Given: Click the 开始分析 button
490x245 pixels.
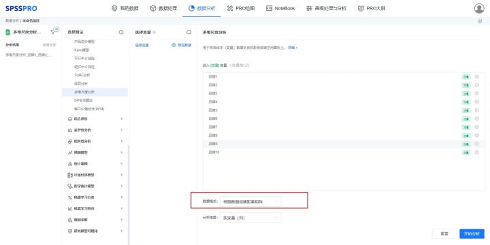Looking at the screenshot, I should pyautogui.click(x=472, y=233).
